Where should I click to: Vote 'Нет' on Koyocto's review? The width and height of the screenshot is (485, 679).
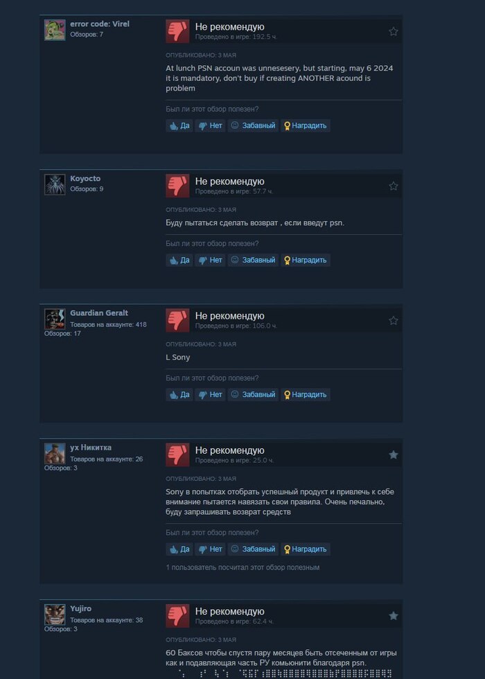click(x=210, y=260)
